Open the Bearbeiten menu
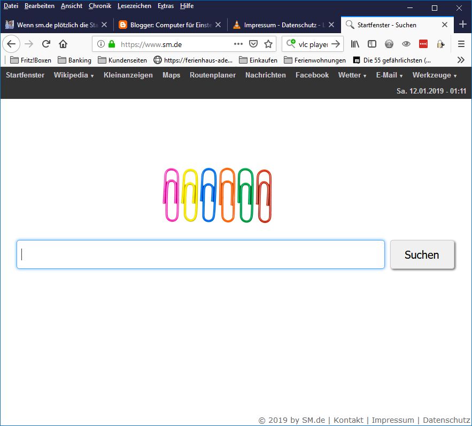Viewport: 472px width, 426px height. pyautogui.click(x=40, y=6)
